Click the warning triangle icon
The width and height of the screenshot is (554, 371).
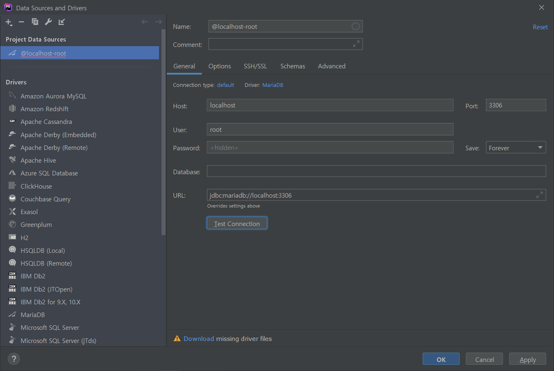coord(177,338)
